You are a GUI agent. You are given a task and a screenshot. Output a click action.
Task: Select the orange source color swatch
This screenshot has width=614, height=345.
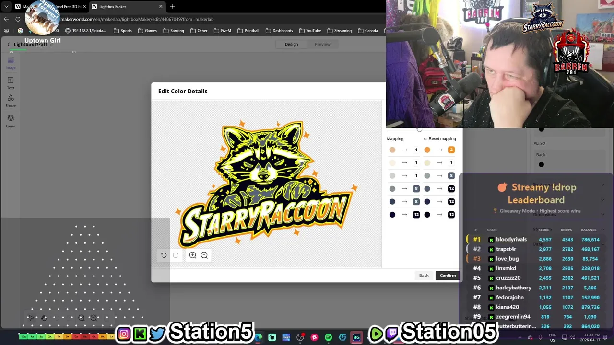click(x=427, y=150)
